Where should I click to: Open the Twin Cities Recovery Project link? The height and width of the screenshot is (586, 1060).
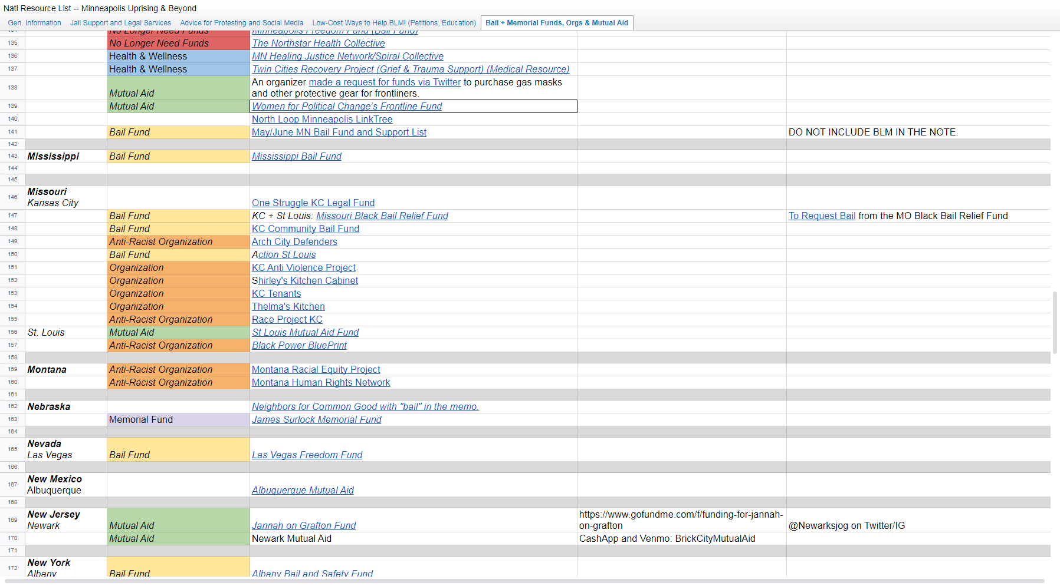click(411, 69)
